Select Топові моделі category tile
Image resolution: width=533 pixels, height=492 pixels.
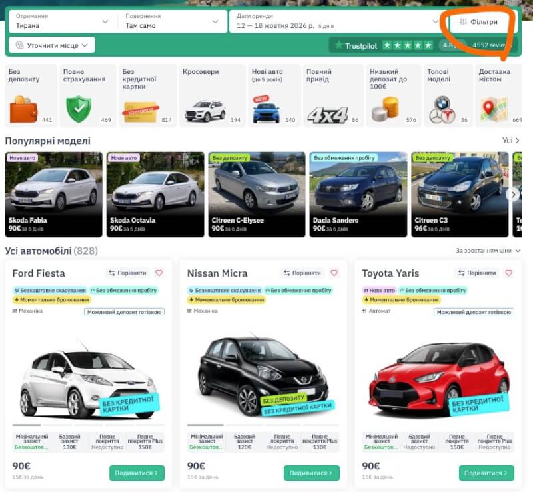coord(448,95)
